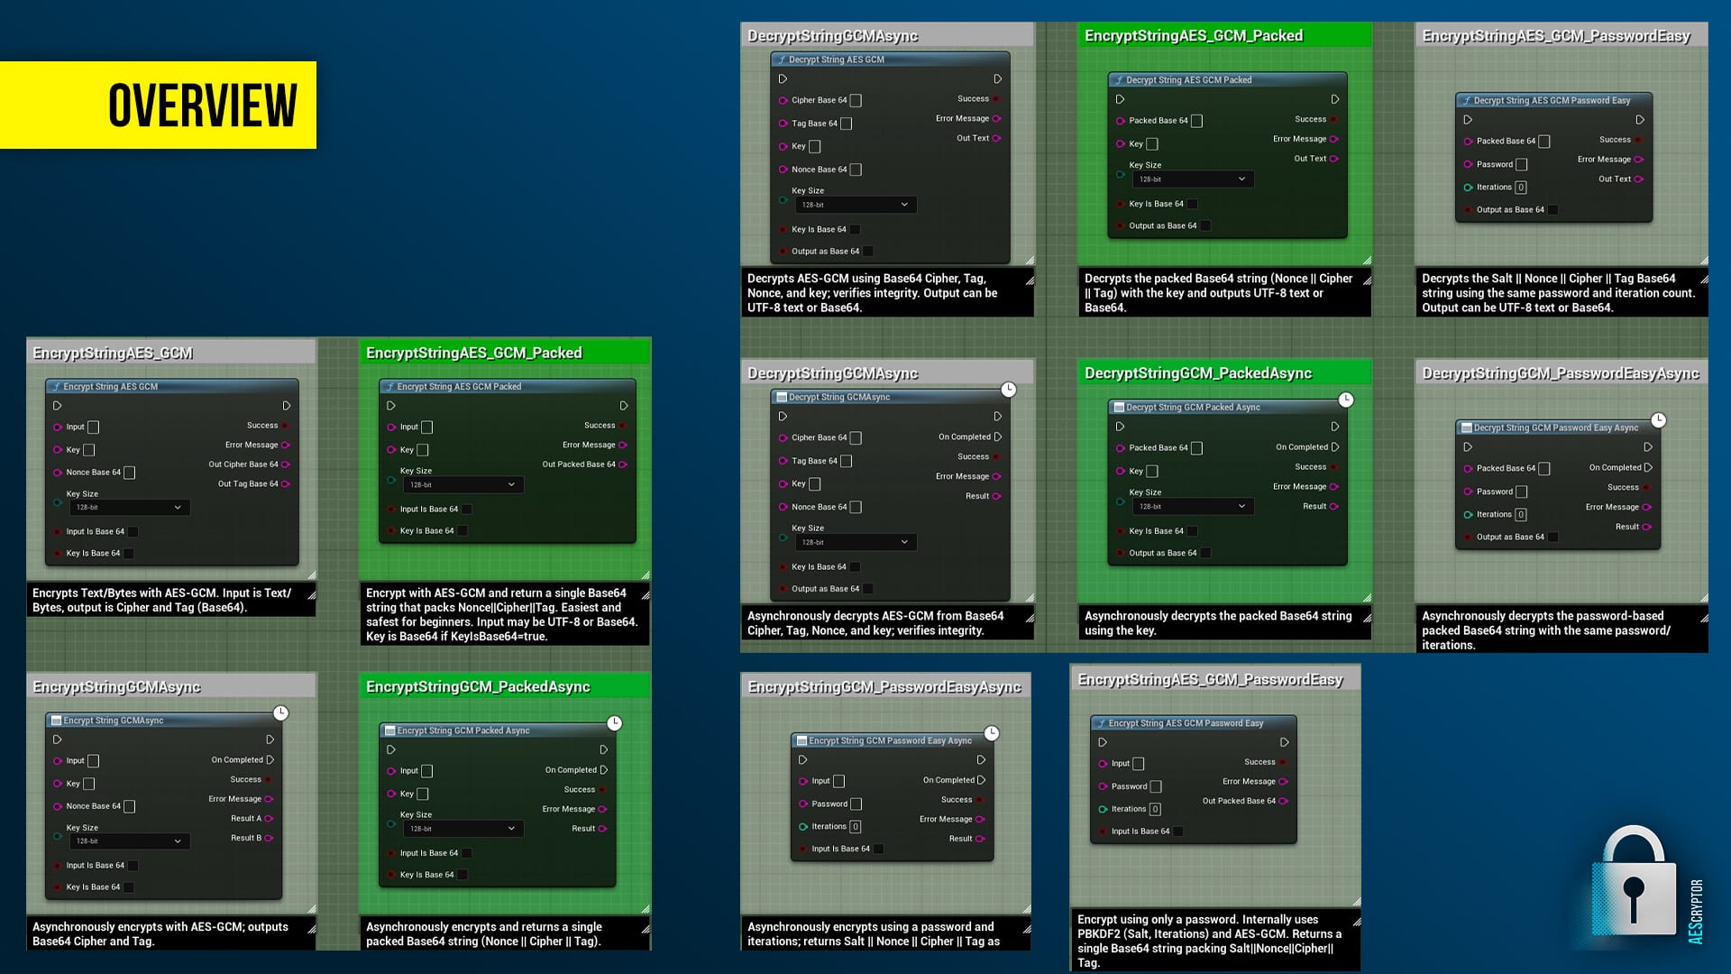1731x974 pixels.
Task: Click the On Completed exec pin on Encrypt String GCM Password Easy Async
Action: (981, 780)
